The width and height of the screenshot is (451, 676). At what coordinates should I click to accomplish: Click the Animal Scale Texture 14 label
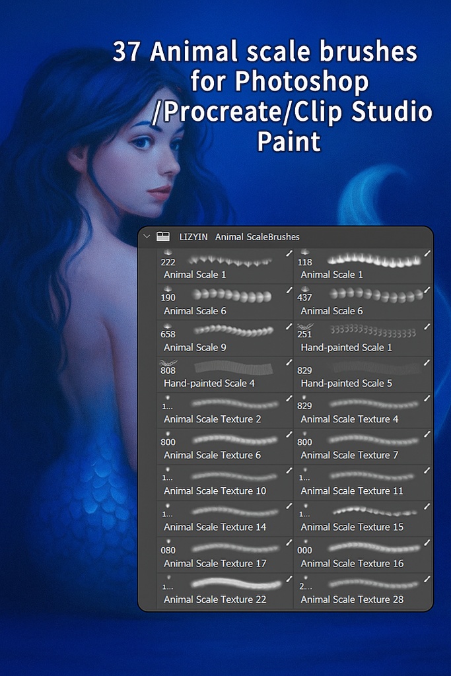coord(215,527)
